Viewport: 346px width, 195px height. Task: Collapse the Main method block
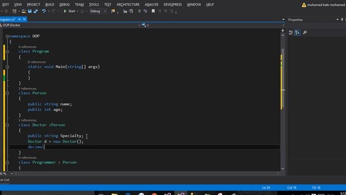click(x=7, y=67)
